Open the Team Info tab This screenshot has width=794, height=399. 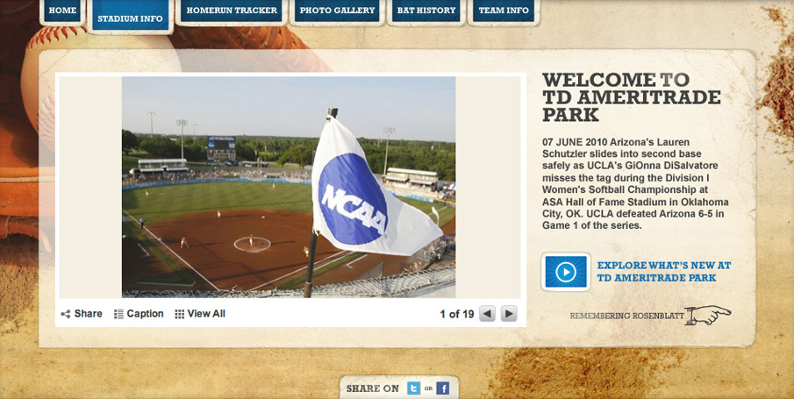pos(504,11)
